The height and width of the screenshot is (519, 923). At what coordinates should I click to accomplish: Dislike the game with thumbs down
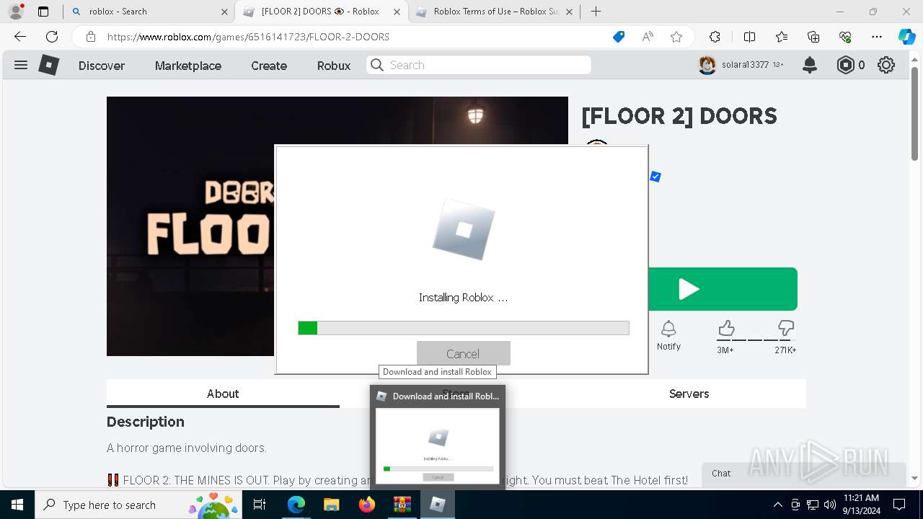click(786, 329)
